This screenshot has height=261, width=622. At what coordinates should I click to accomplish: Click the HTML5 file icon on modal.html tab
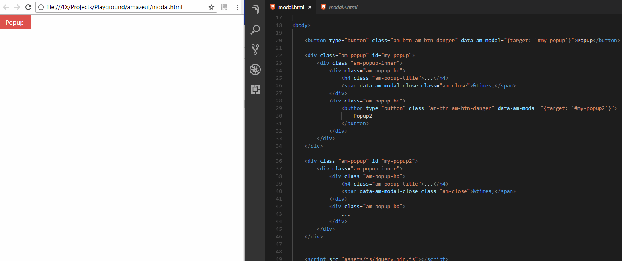[272, 7]
